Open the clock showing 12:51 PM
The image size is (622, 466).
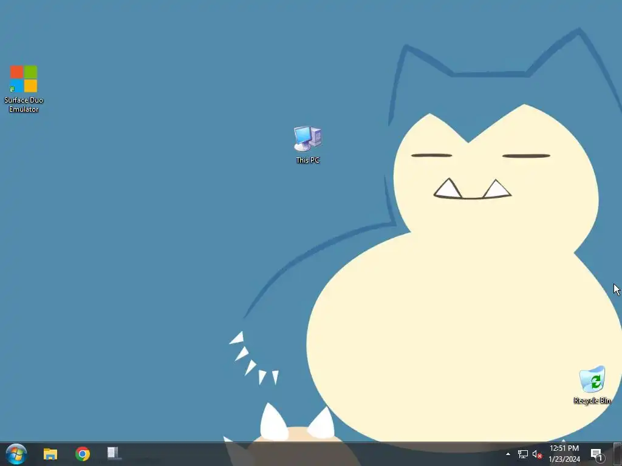point(564,454)
